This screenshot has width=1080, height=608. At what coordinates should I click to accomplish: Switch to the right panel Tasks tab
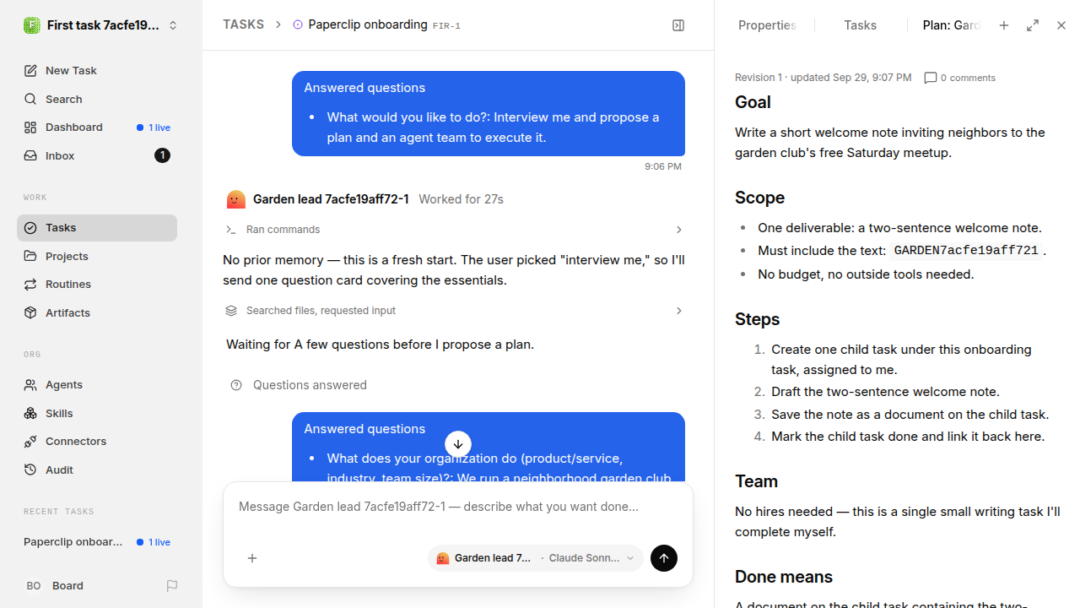point(860,25)
